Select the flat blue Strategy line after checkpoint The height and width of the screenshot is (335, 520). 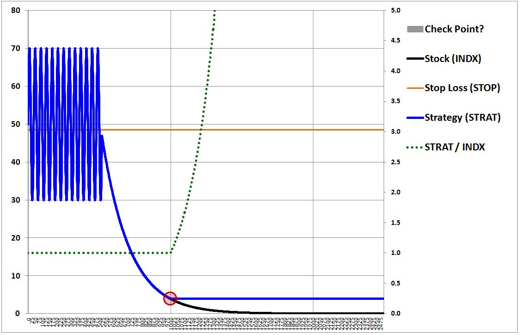pyautogui.click(x=277, y=298)
